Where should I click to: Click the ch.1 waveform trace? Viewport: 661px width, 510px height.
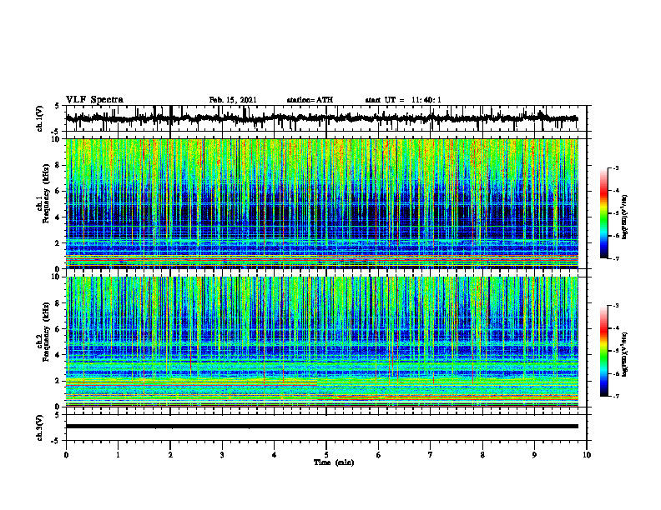click(x=321, y=118)
